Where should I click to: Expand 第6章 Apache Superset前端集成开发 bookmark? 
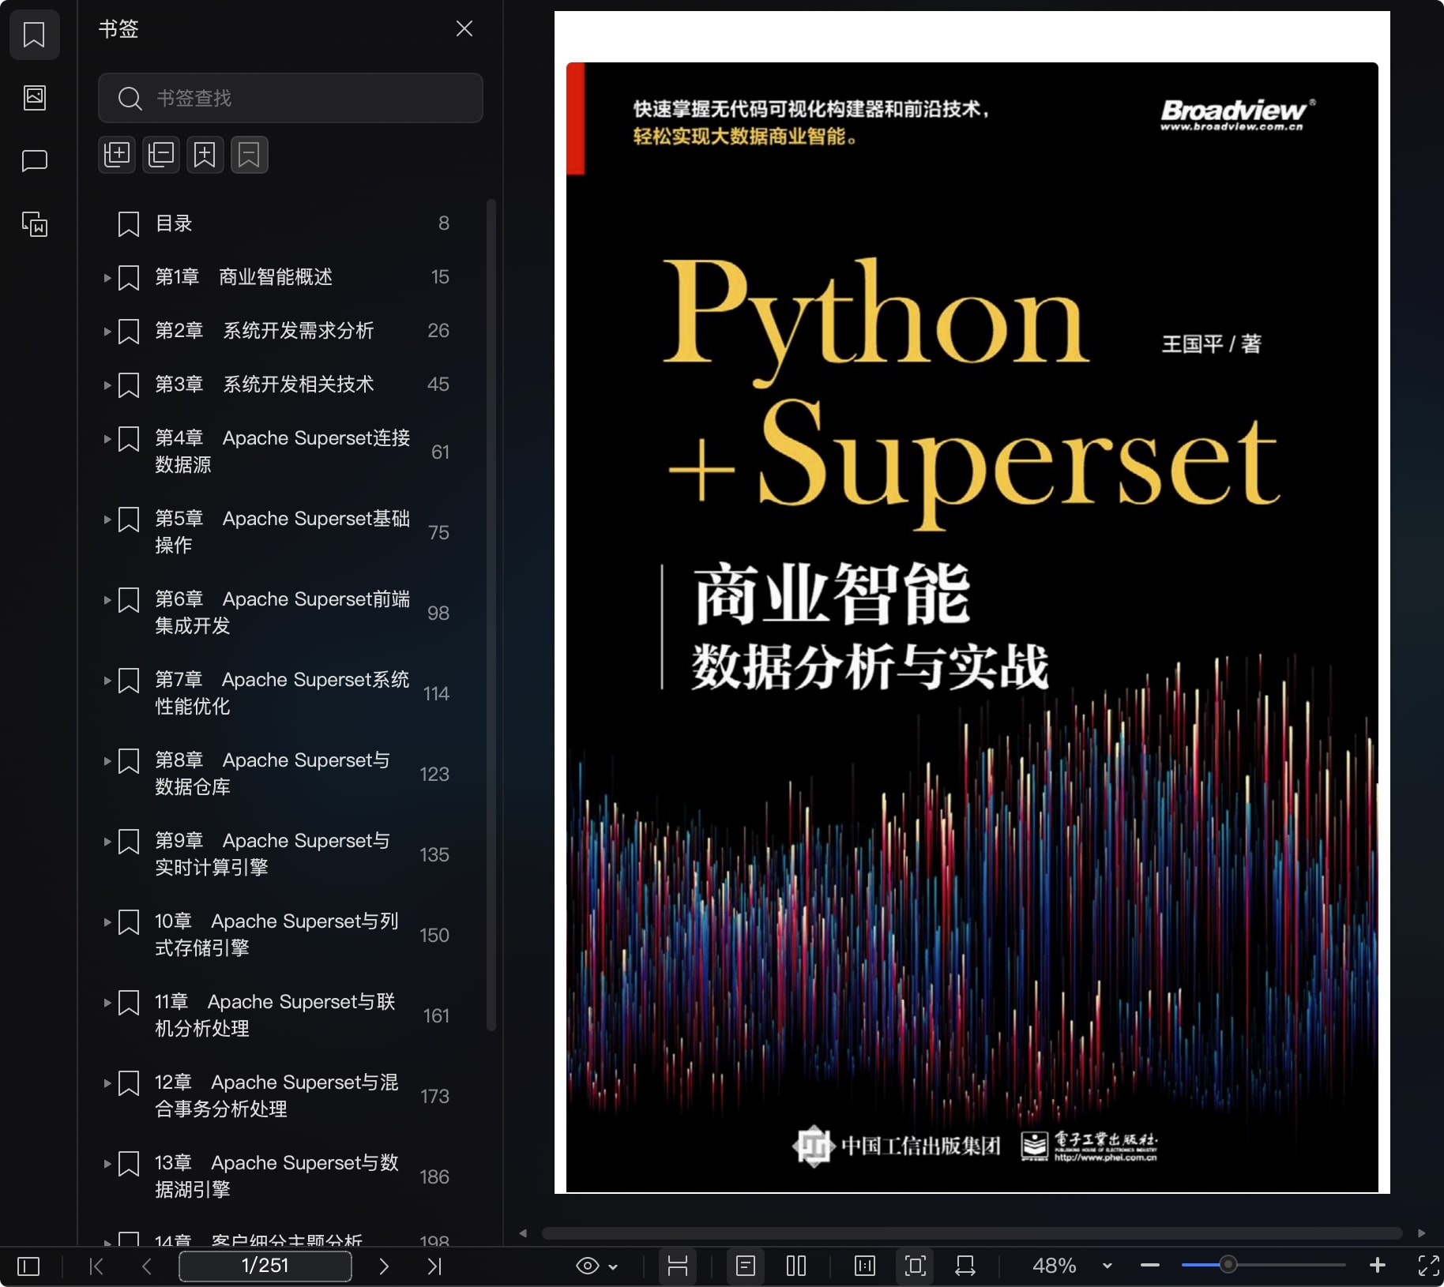pyautogui.click(x=107, y=599)
